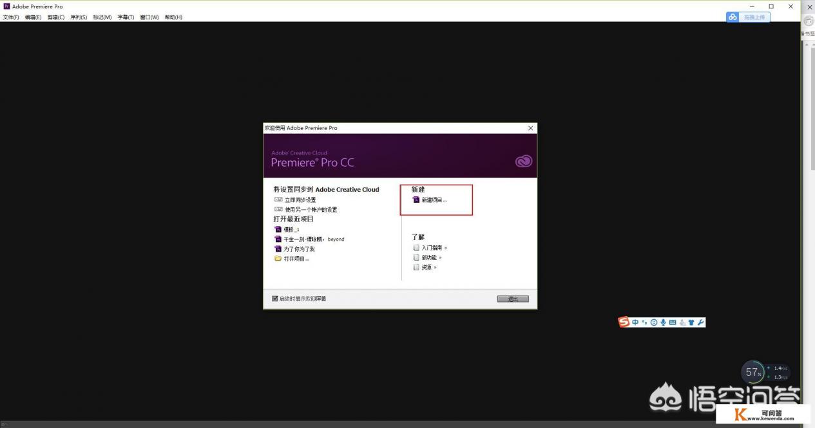
Task: Click 使用另一个帐户的设置 link
Action: click(x=311, y=210)
